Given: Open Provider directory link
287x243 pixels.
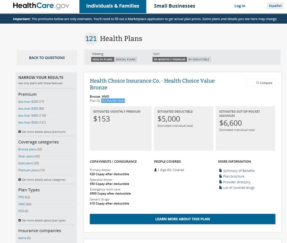Looking at the screenshot, I should pyautogui.click(x=237, y=182).
